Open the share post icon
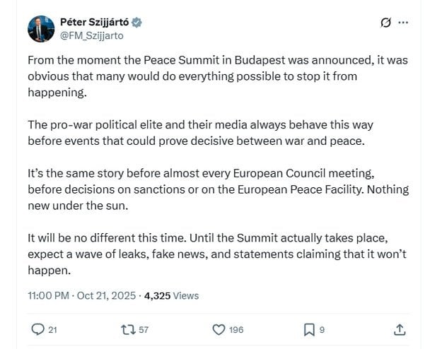The height and width of the screenshot is (349, 430). [400, 329]
